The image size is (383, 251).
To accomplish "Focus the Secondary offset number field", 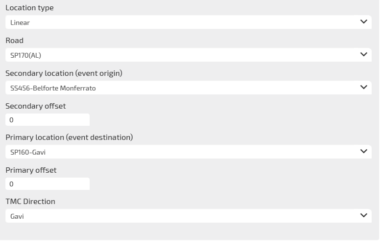I will tap(47, 120).
